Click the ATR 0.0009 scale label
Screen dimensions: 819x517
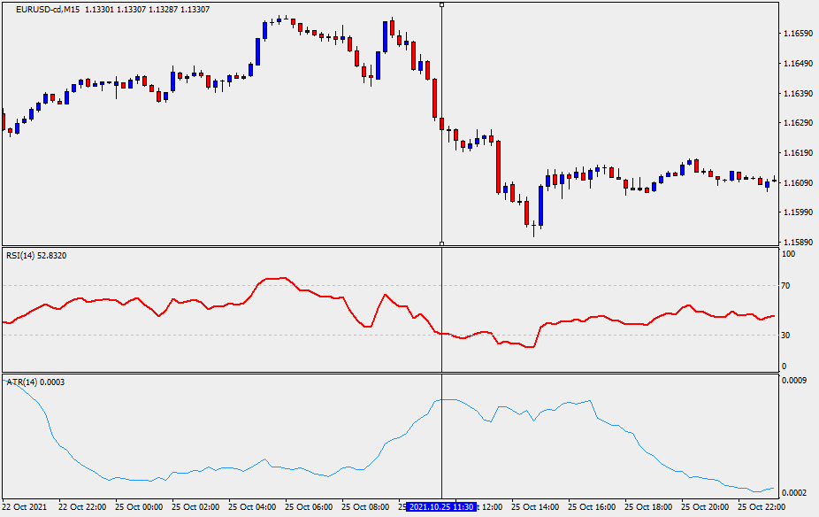pos(792,381)
